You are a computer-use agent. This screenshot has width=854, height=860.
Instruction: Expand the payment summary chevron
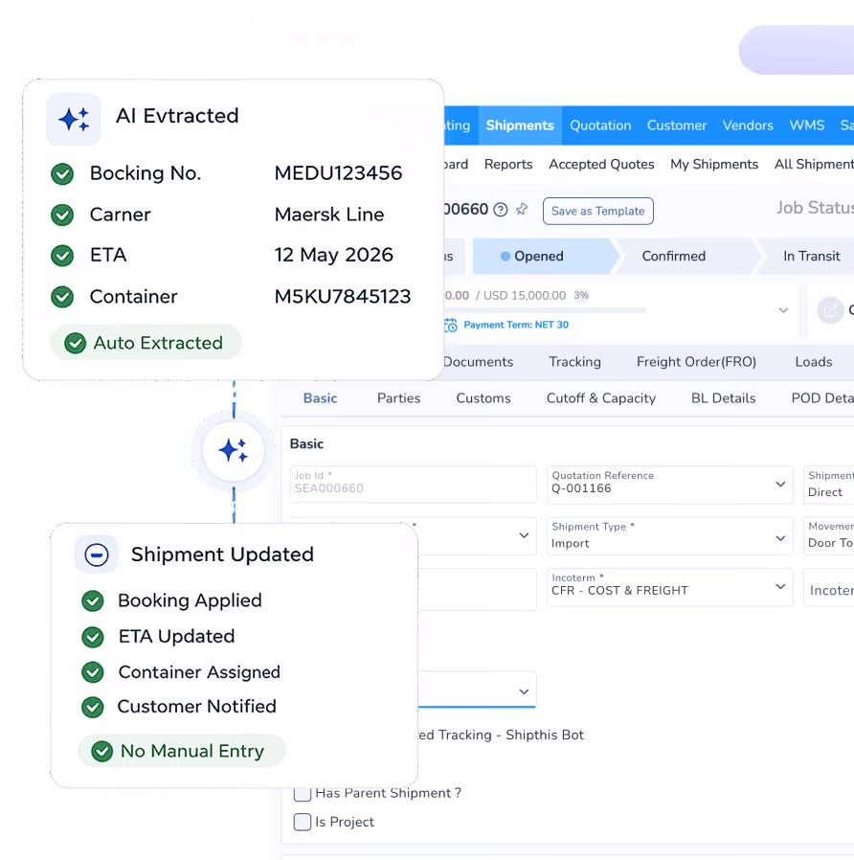(x=784, y=310)
